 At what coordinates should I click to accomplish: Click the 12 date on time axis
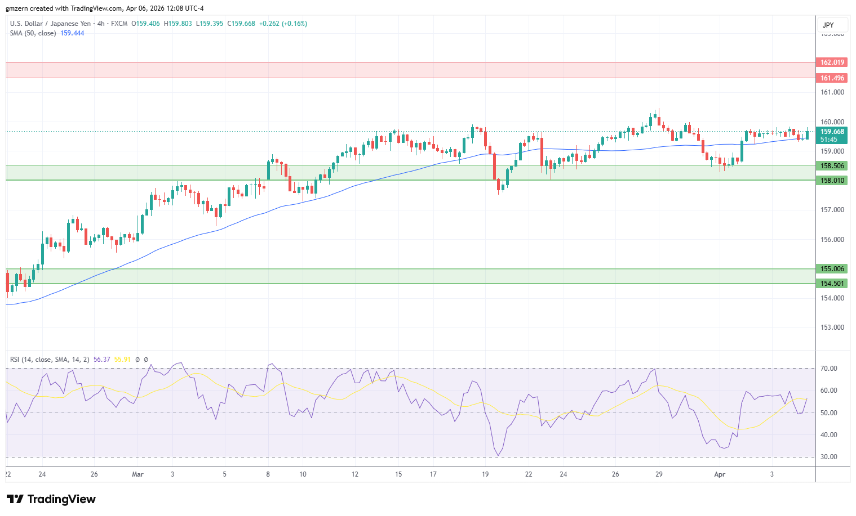355,474
